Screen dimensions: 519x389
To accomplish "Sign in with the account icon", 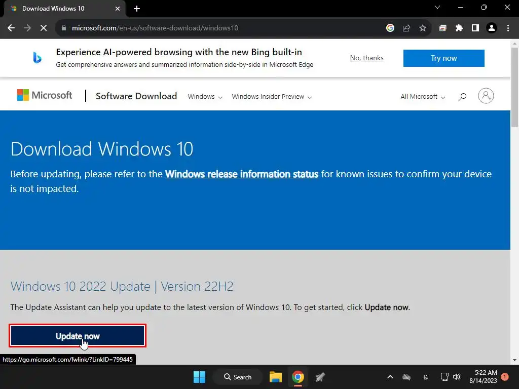I will pyautogui.click(x=486, y=96).
